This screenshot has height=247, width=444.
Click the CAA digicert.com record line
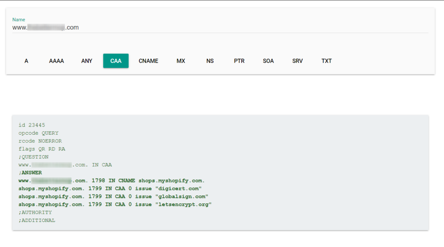tap(110, 188)
